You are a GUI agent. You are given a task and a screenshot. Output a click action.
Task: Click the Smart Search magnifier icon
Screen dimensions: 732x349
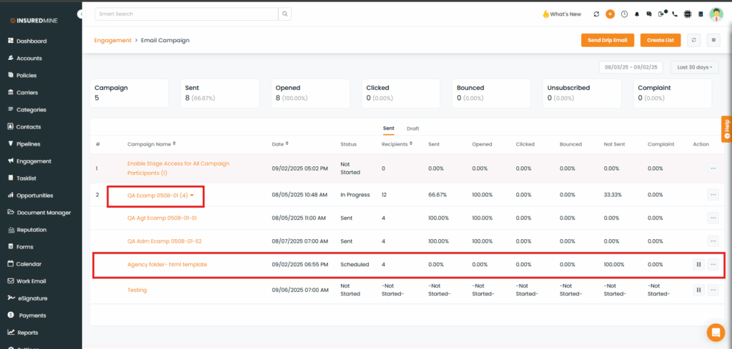point(285,14)
